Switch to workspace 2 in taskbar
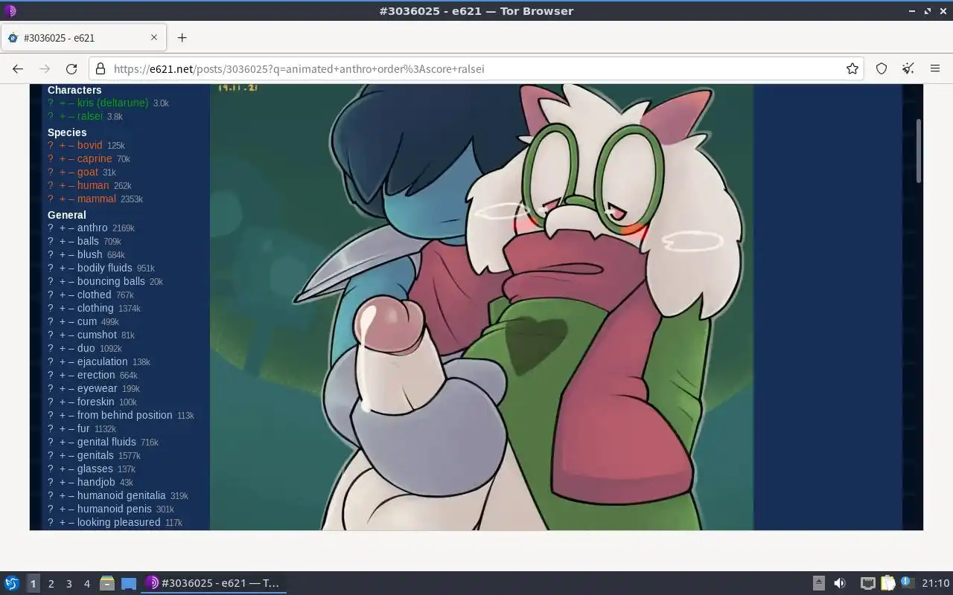953x595 pixels. (x=51, y=583)
